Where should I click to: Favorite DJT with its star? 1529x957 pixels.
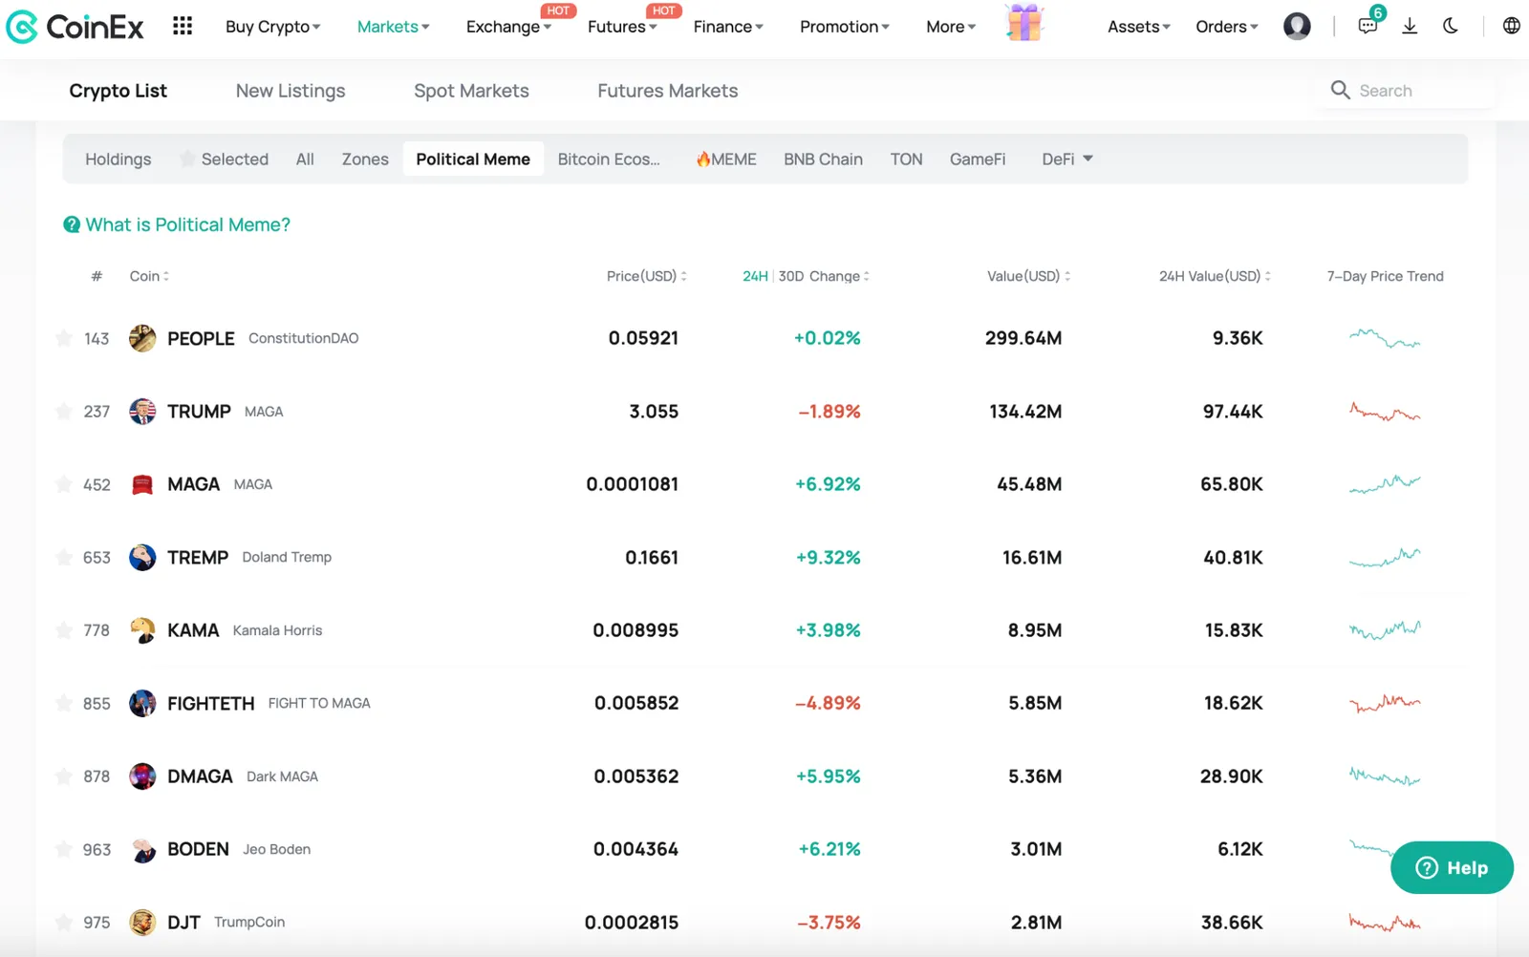(64, 923)
